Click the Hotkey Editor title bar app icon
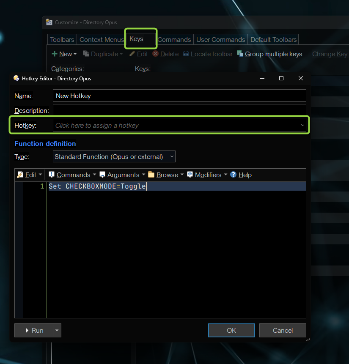Viewport: 349px width, 364px height. click(x=16, y=78)
